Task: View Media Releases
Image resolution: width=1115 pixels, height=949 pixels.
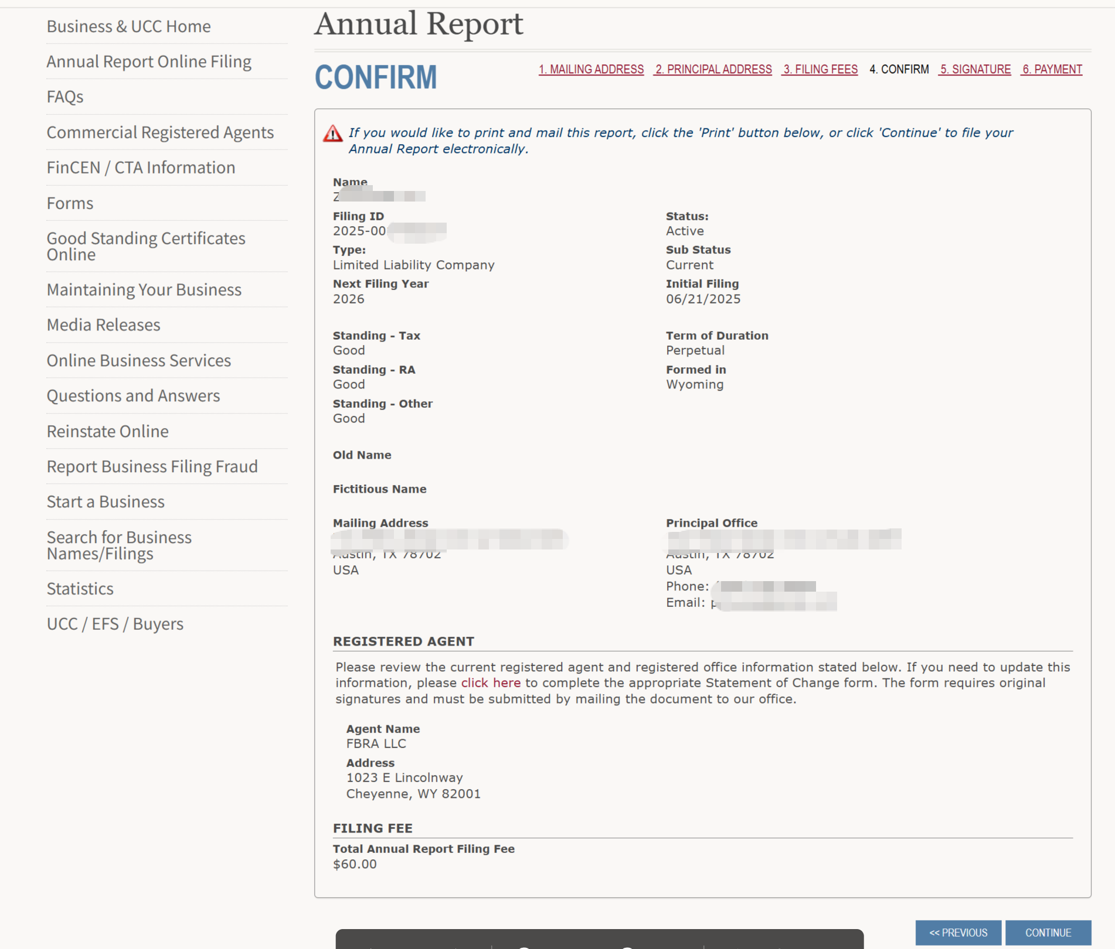Action: tap(103, 325)
